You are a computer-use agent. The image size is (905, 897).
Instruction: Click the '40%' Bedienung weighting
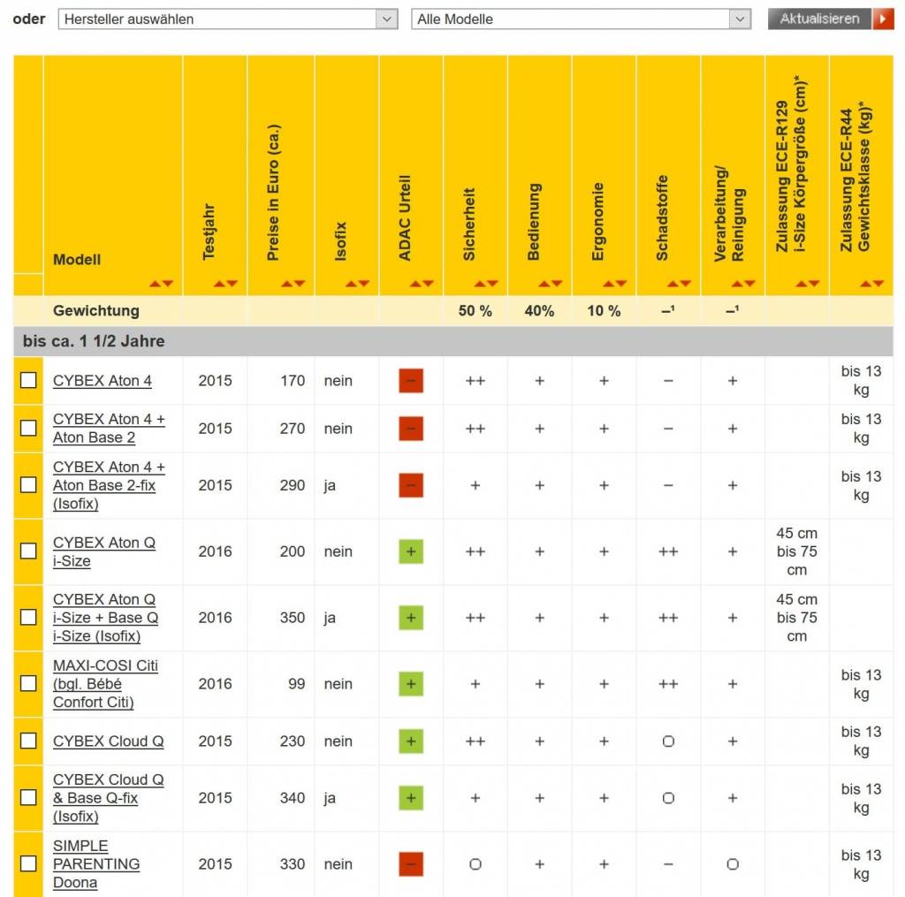pos(539,311)
